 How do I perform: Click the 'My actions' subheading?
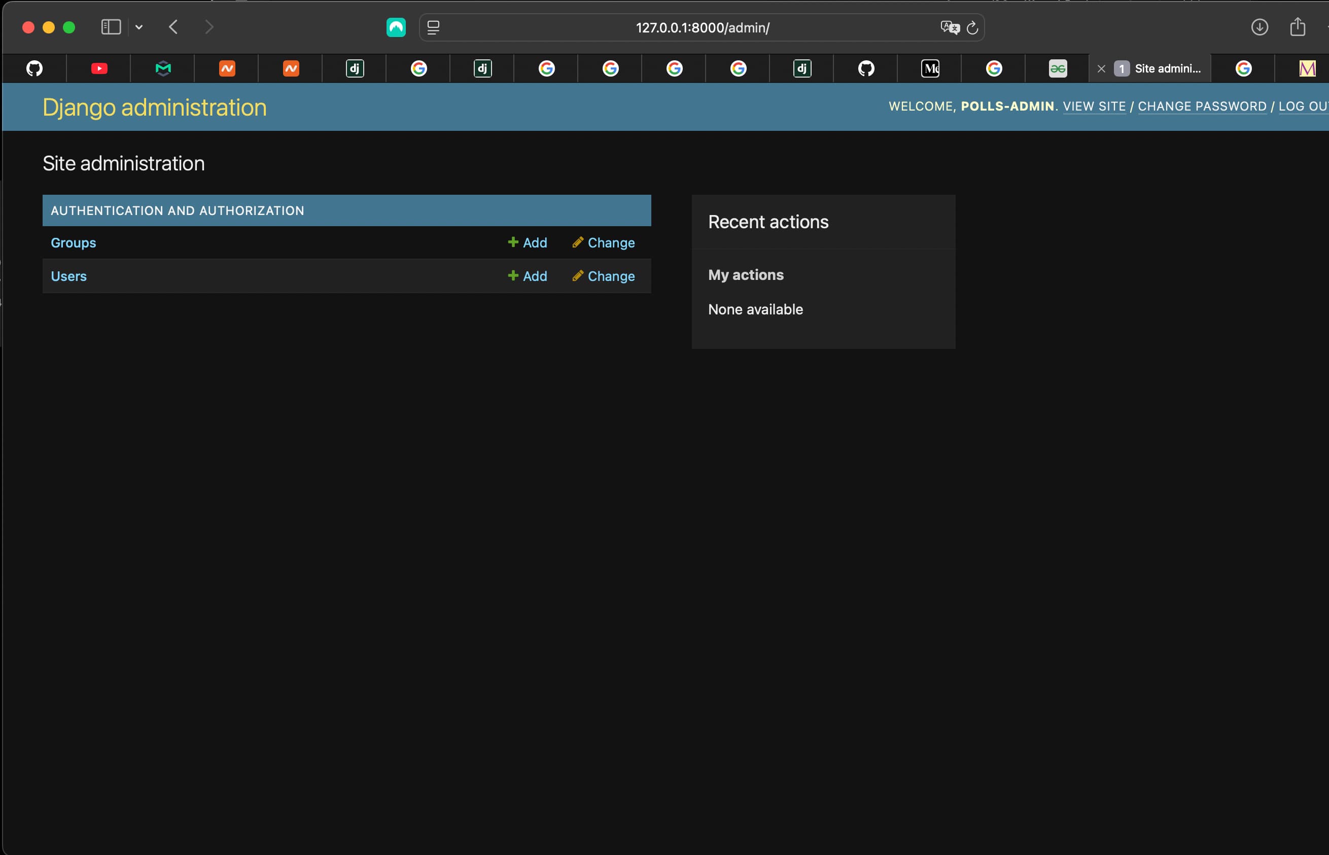tap(746, 275)
